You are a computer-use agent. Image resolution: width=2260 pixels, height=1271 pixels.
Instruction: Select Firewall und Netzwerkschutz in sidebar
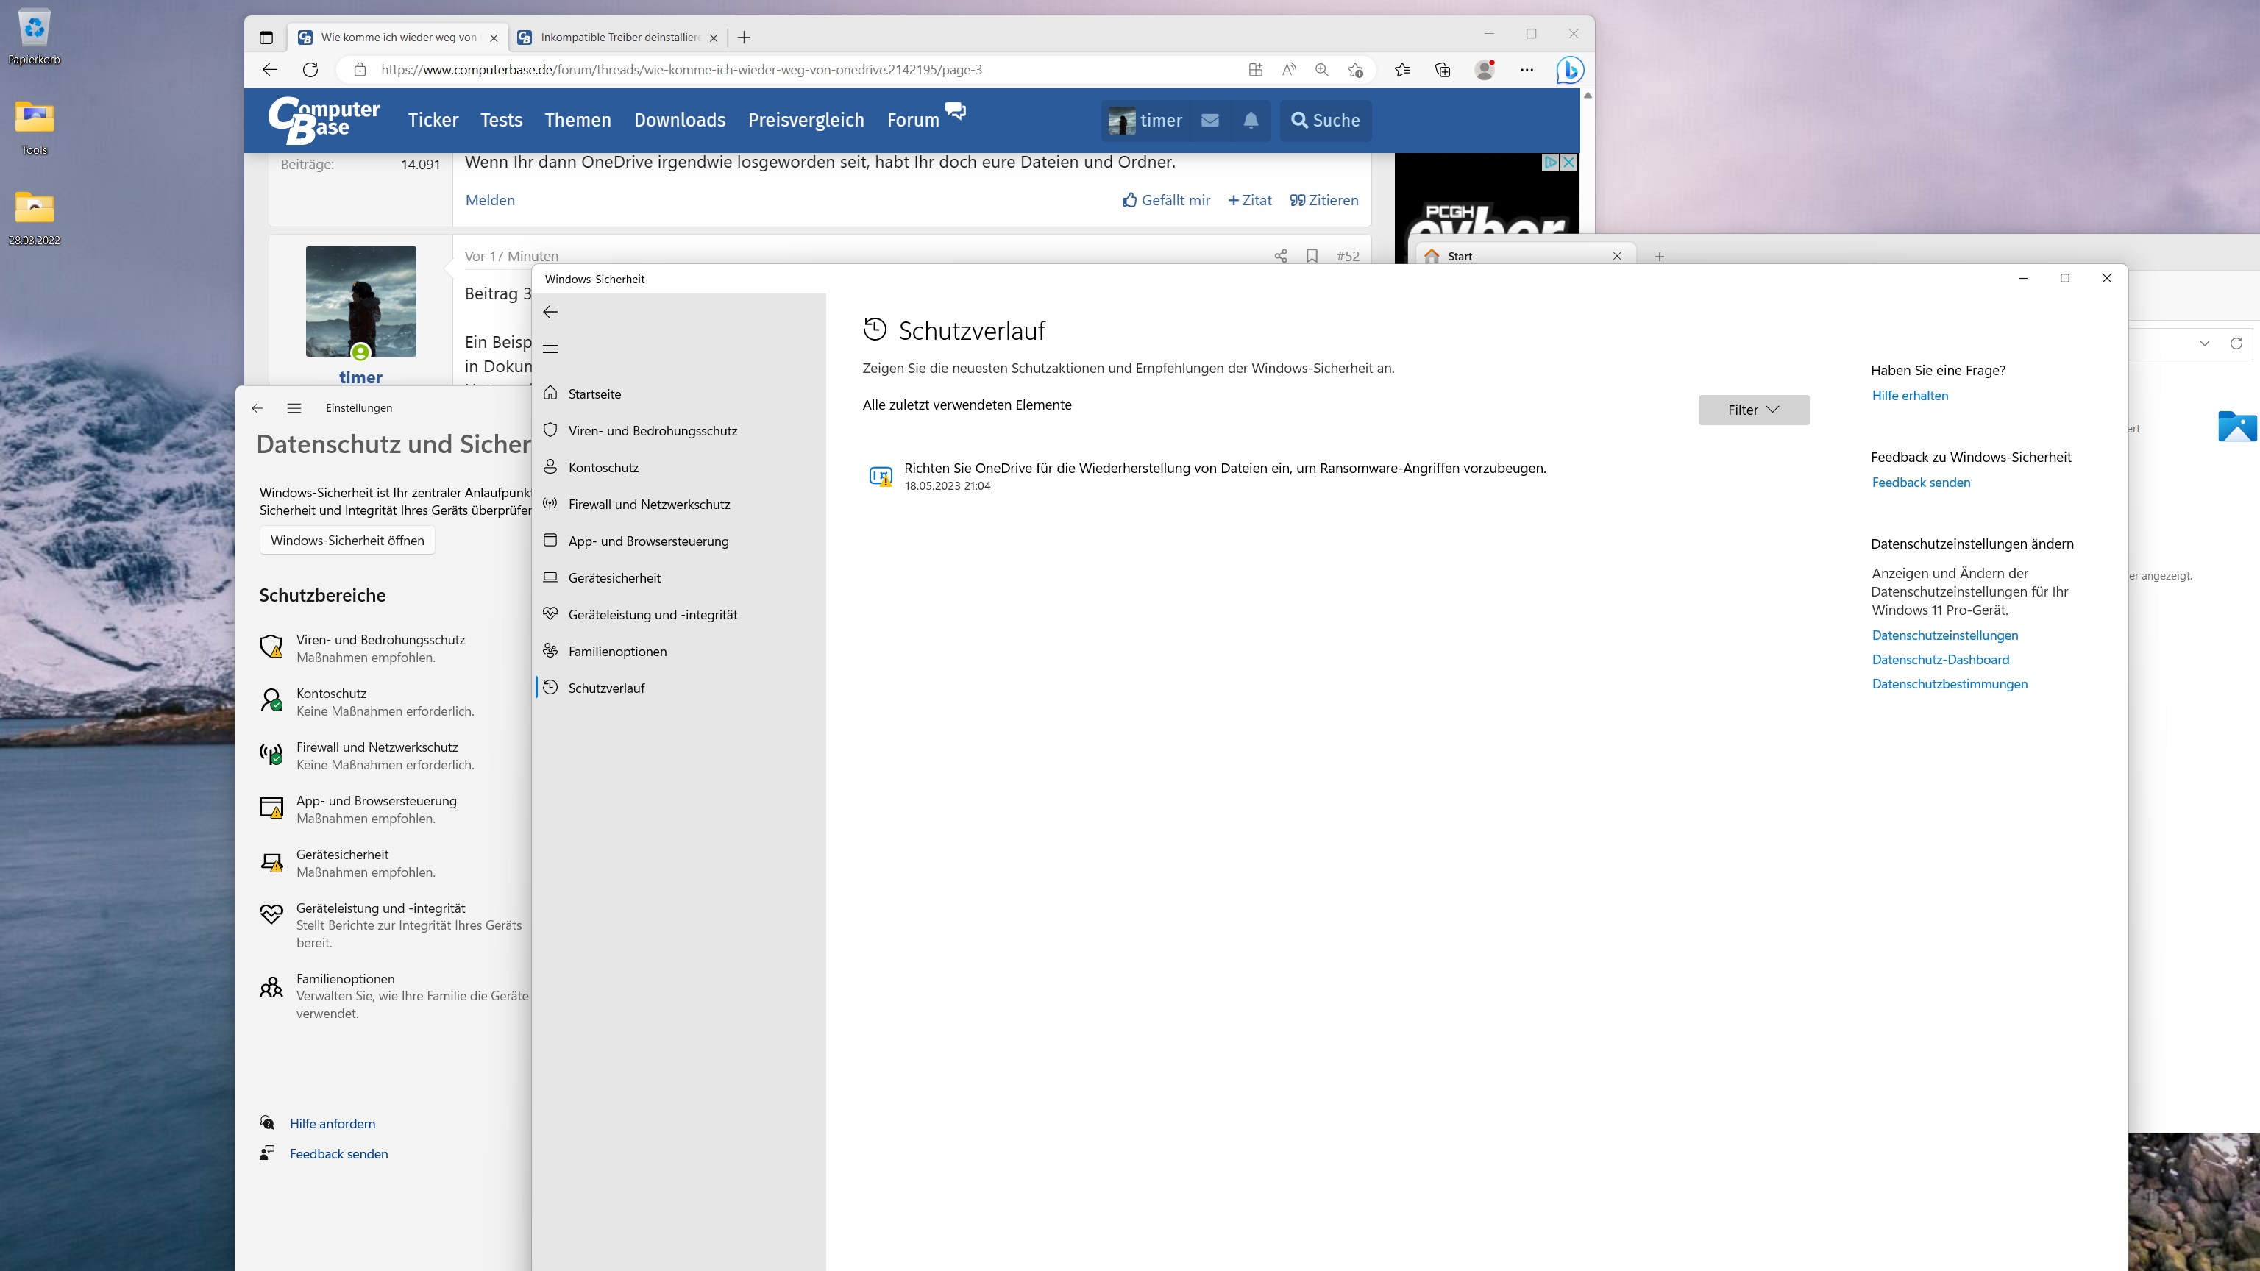tap(648, 505)
